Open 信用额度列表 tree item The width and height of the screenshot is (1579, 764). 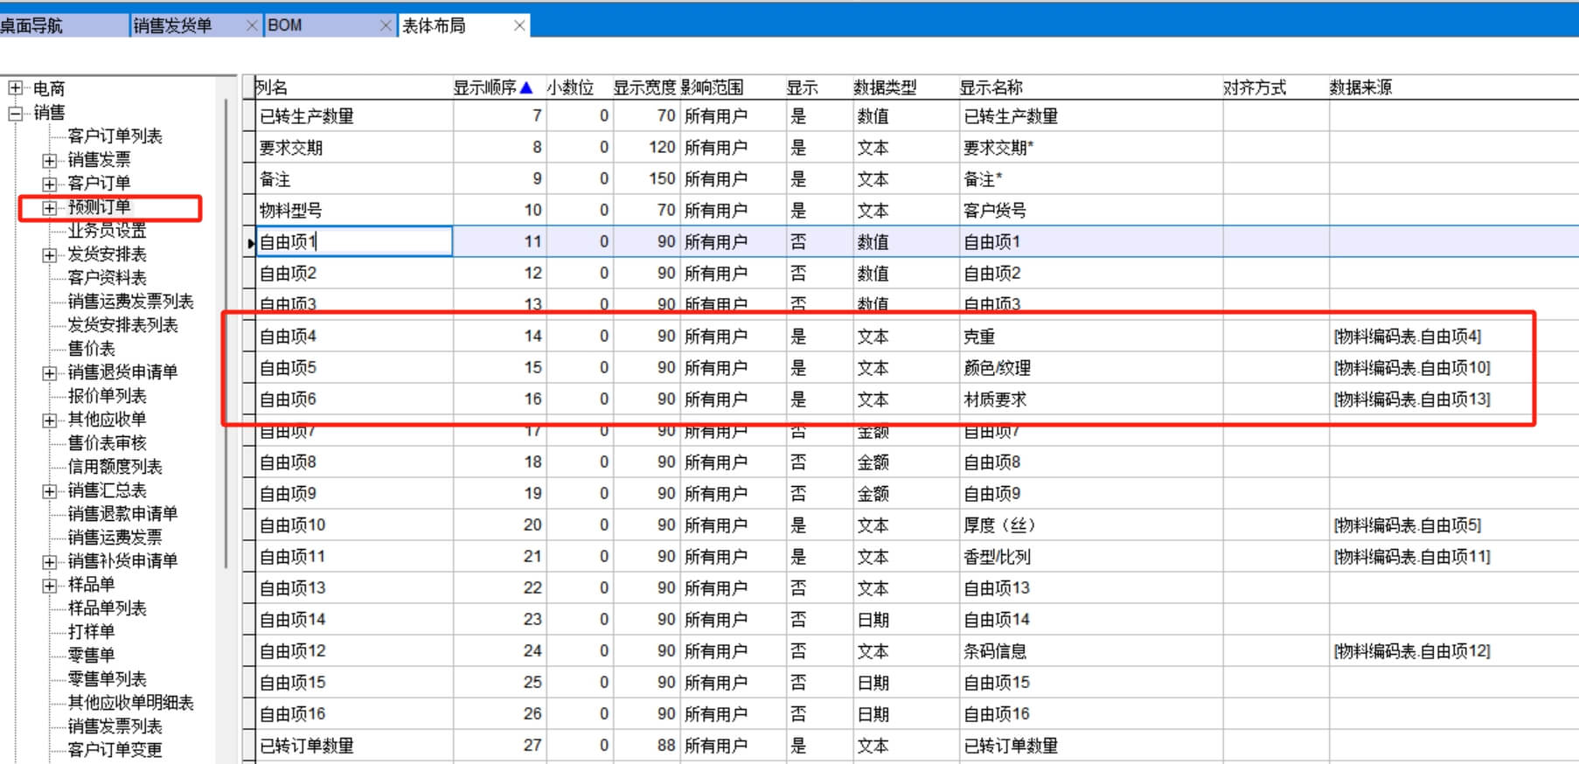(115, 467)
